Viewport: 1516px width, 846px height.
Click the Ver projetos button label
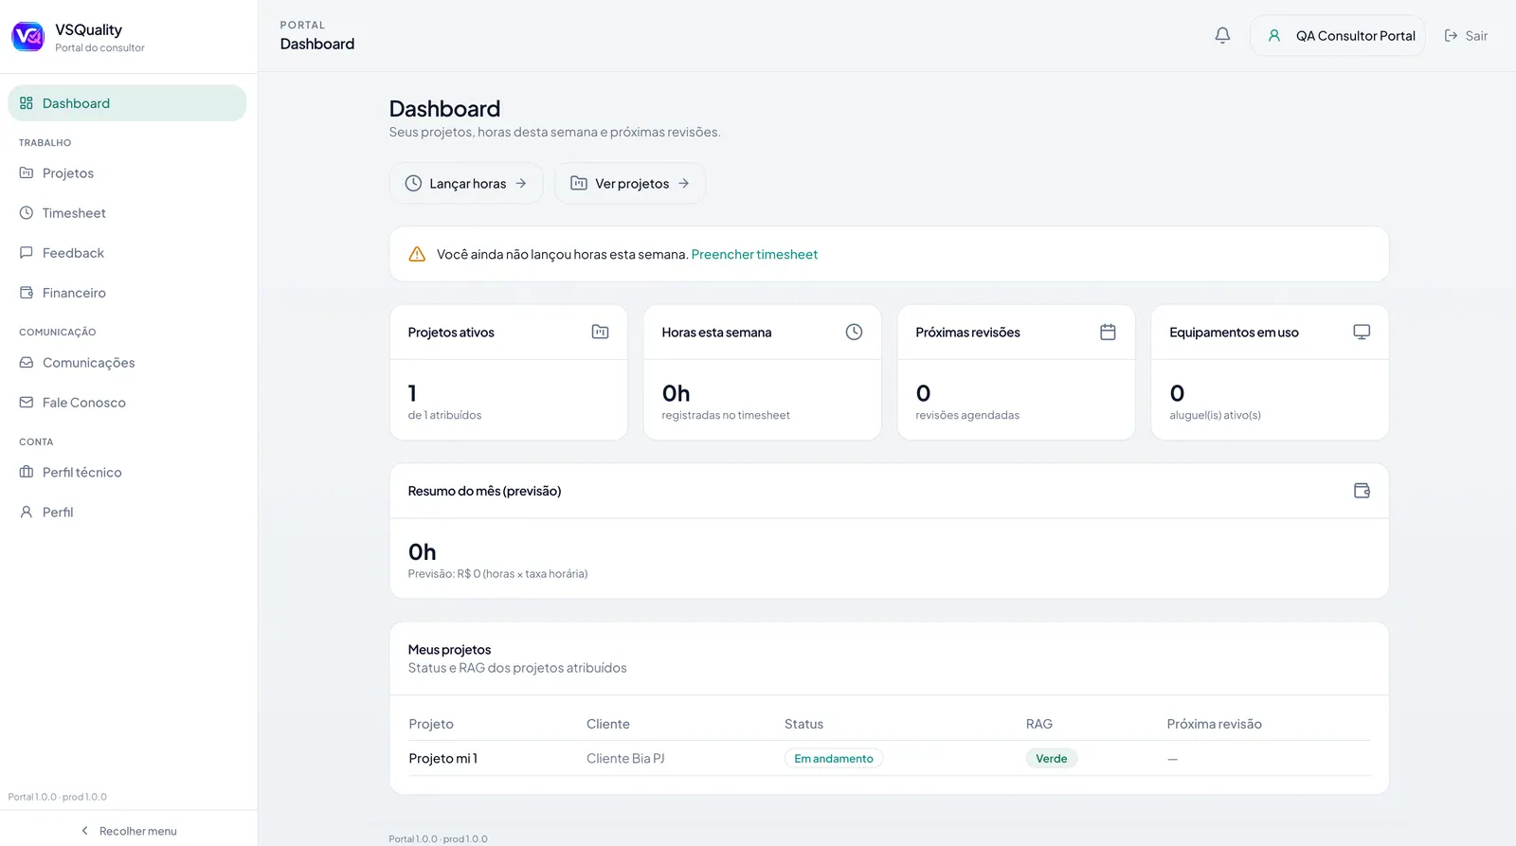tap(632, 184)
